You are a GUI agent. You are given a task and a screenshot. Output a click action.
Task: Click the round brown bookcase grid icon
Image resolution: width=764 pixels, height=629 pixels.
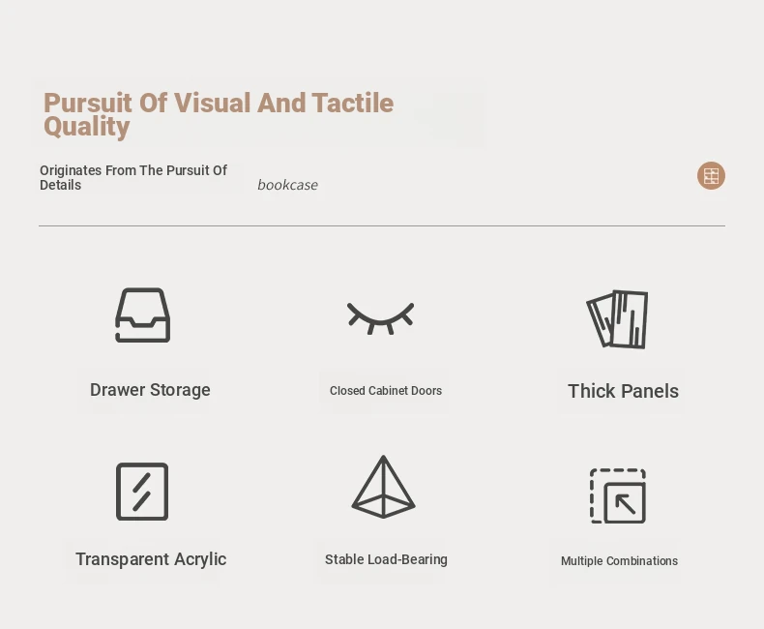coord(711,175)
